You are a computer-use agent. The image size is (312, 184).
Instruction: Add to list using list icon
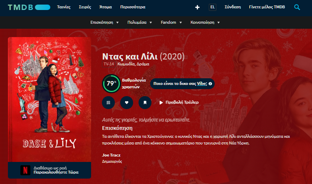[108, 102]
